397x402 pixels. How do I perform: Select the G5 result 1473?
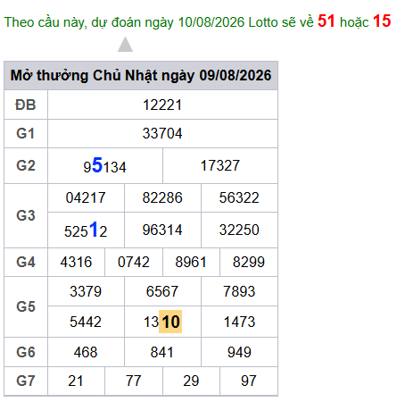239,322
